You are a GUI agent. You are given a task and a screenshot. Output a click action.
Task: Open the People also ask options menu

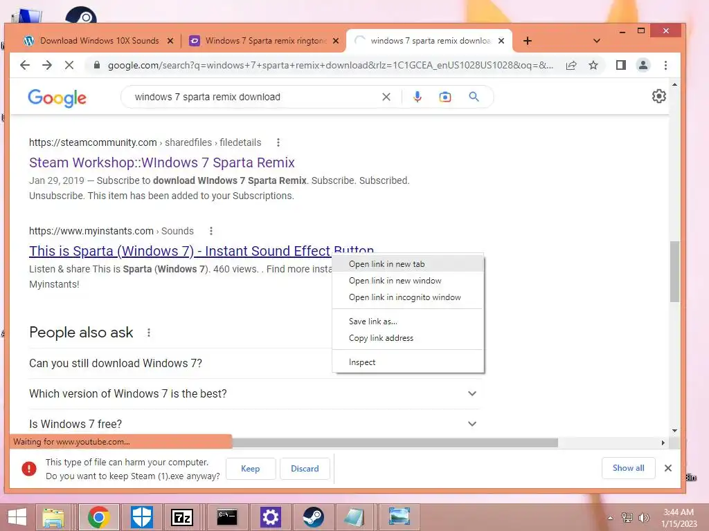[x=149, y=333]
